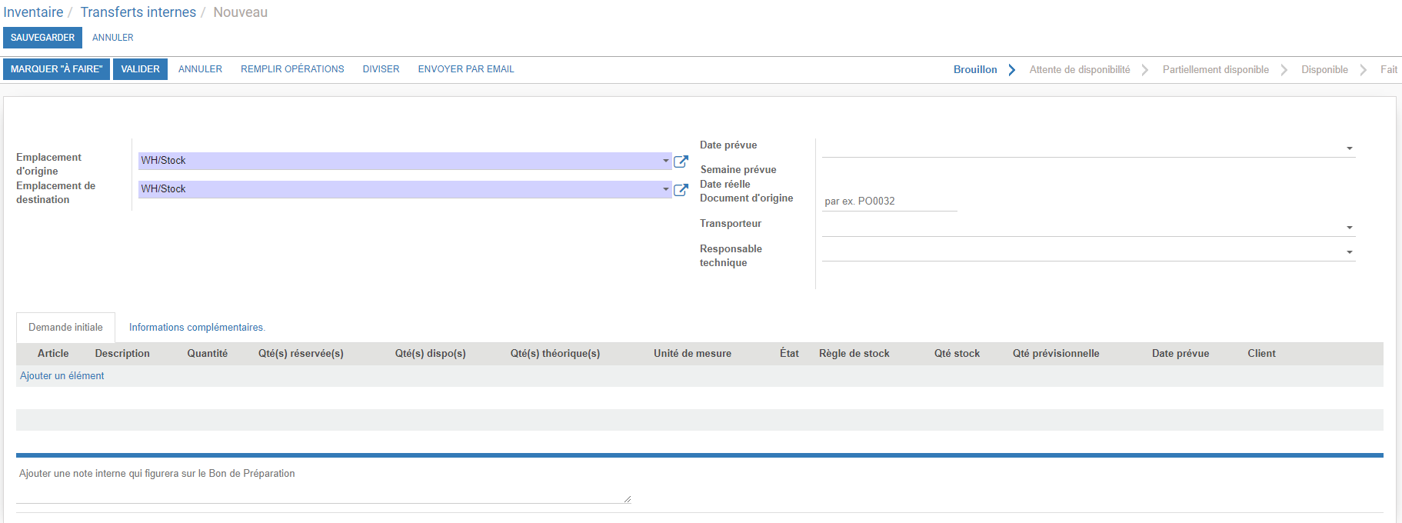Select the Brouillon status step
Viewport: 1402px width, 523px height.
coord(975,70)
